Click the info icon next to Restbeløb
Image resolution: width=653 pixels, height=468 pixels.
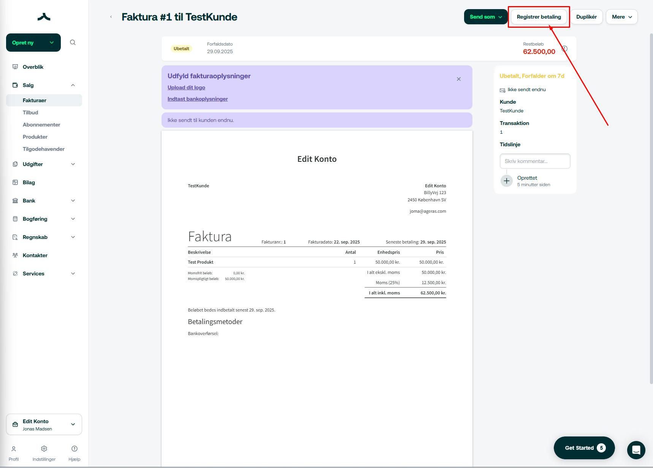click(x=564, y=49)
